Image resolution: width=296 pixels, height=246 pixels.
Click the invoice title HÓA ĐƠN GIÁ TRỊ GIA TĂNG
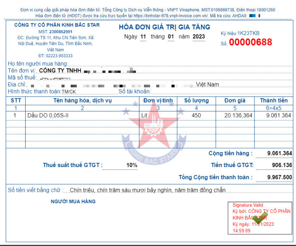(x=165, y=27)
